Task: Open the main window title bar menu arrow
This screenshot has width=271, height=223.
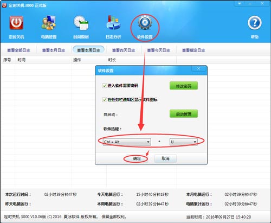Action: 240,4
